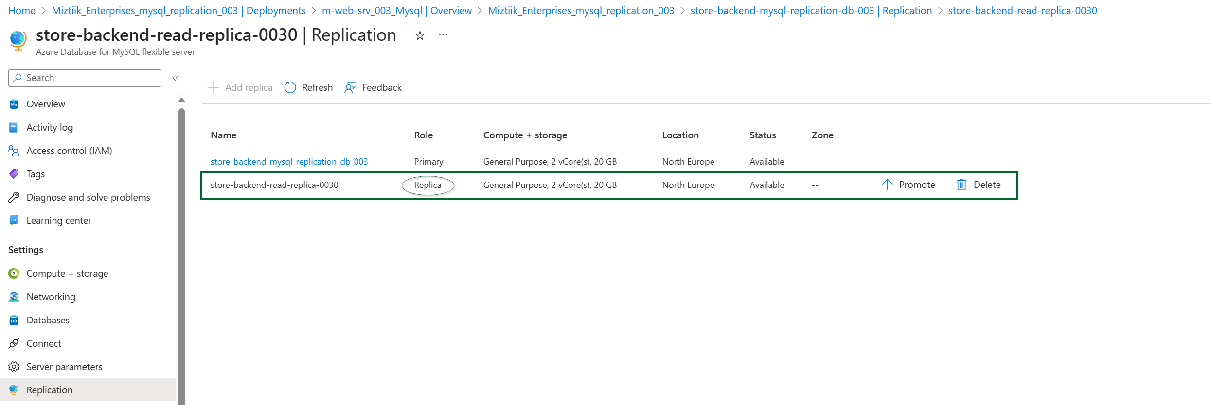Open Activity log menu item
Screen dimensions: 1211x405
click(50, 127)
